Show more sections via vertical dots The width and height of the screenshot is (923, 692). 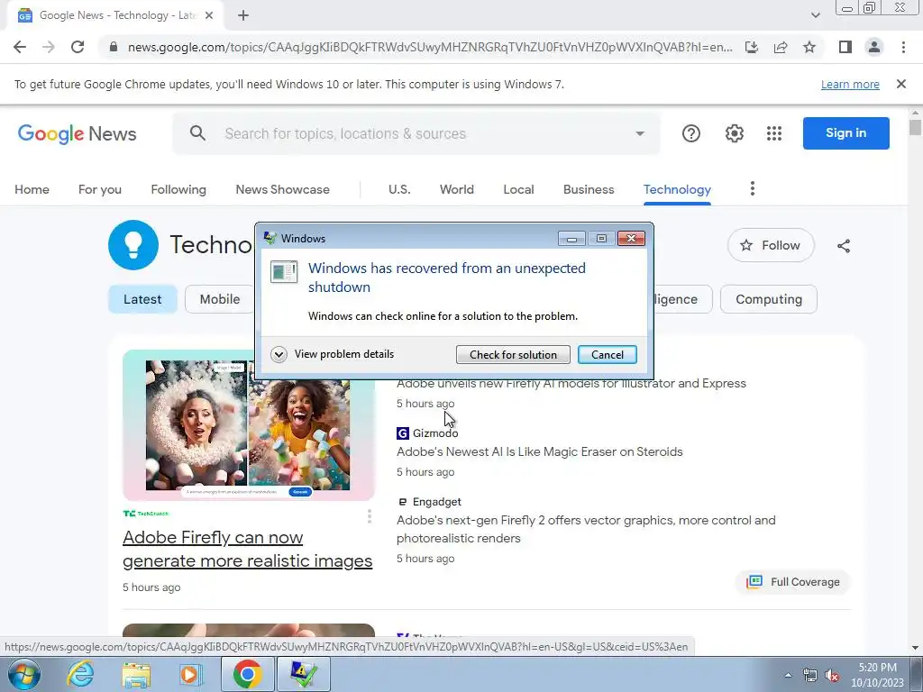click(753, 189)
